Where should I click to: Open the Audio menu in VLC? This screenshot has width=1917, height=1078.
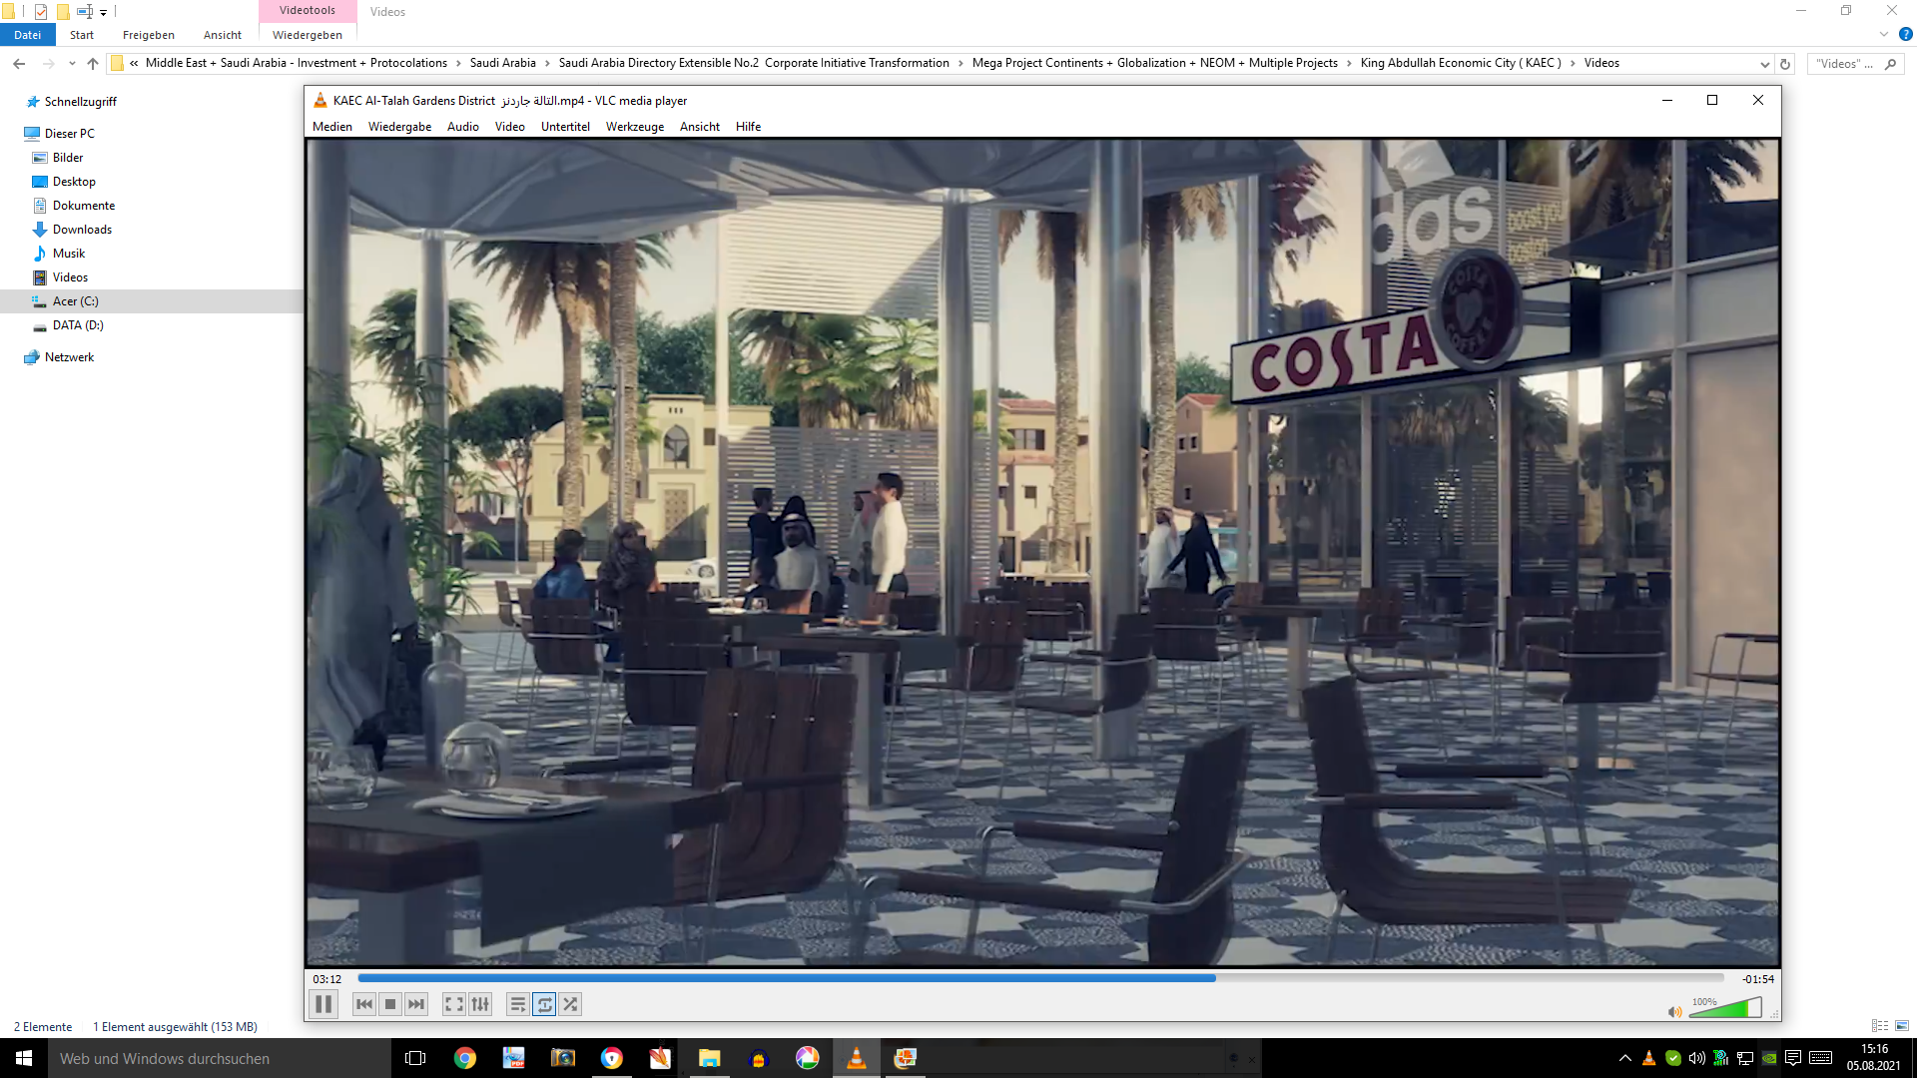tap(462, 127)
